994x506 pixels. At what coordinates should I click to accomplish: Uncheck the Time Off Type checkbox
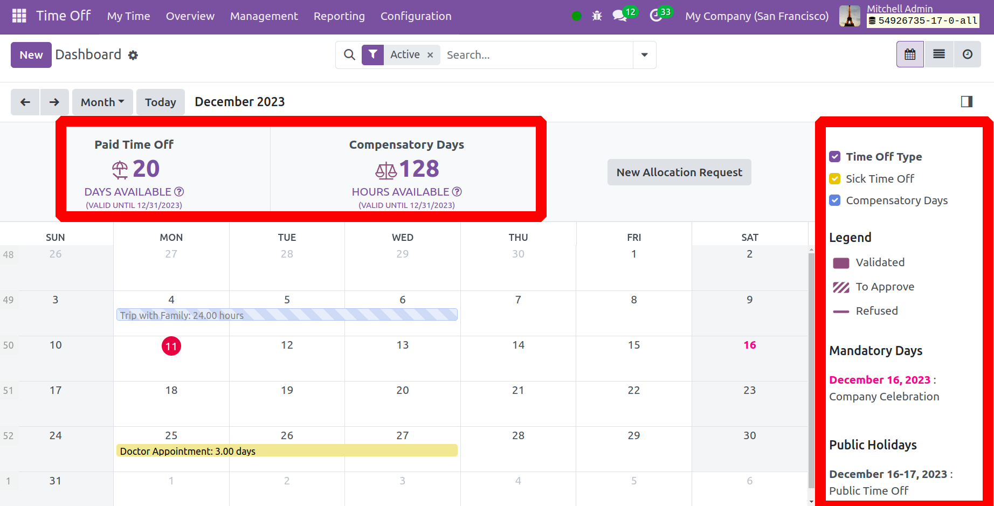(x=835, y=157)
